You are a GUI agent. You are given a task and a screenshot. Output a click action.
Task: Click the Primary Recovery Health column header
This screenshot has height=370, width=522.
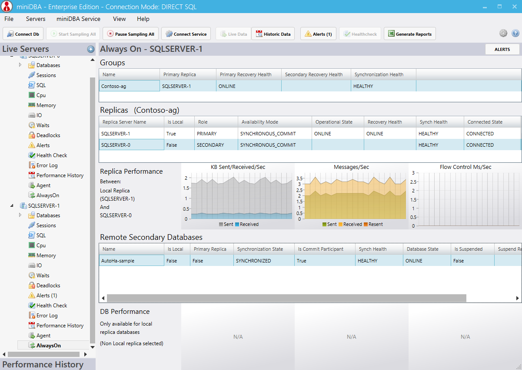[x=249, y=74]
